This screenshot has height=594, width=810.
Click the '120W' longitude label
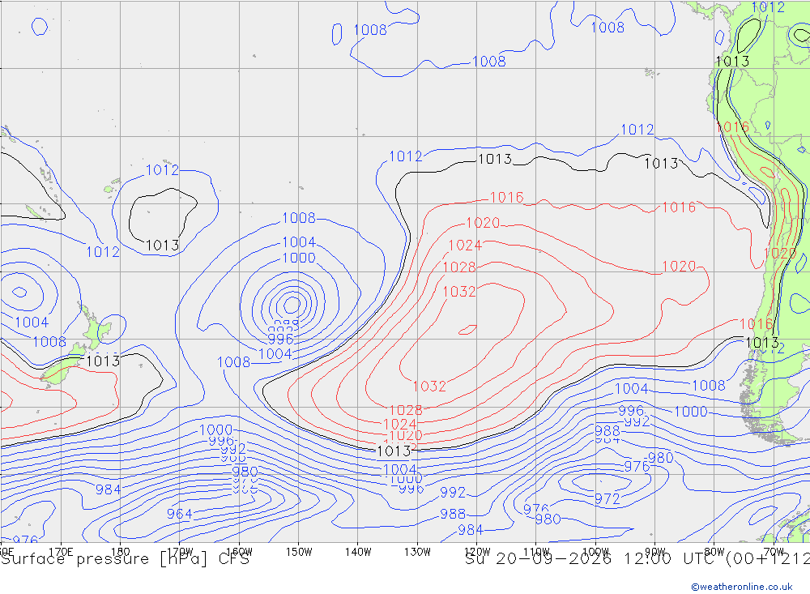pyautogui.click(x=477, y=552)
